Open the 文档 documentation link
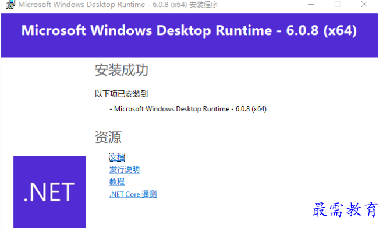Screen dimensions: 383x228 pyautogui.click(x=117, y=157)
